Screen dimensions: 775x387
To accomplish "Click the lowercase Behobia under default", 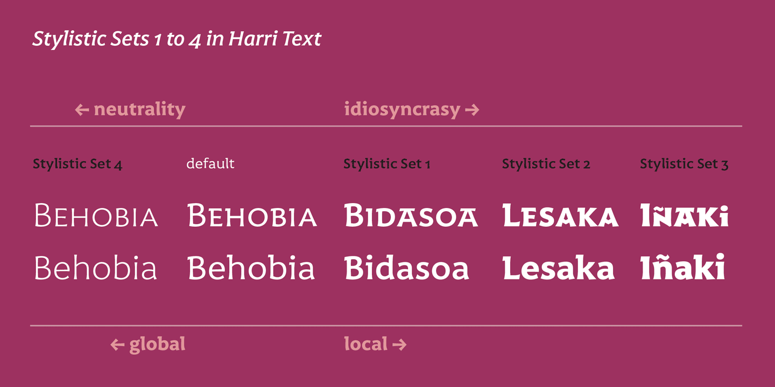I will click(x=251, y=267).
